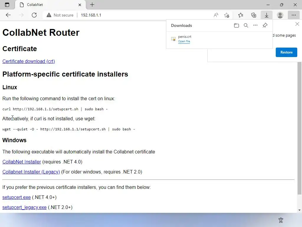This screenshot has width=302, height=227.
Task: Click the Not secure warning indicator
Action: tap(60, 15)
